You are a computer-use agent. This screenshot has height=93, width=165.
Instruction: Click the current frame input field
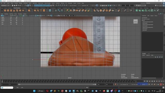tap(139, 81)
